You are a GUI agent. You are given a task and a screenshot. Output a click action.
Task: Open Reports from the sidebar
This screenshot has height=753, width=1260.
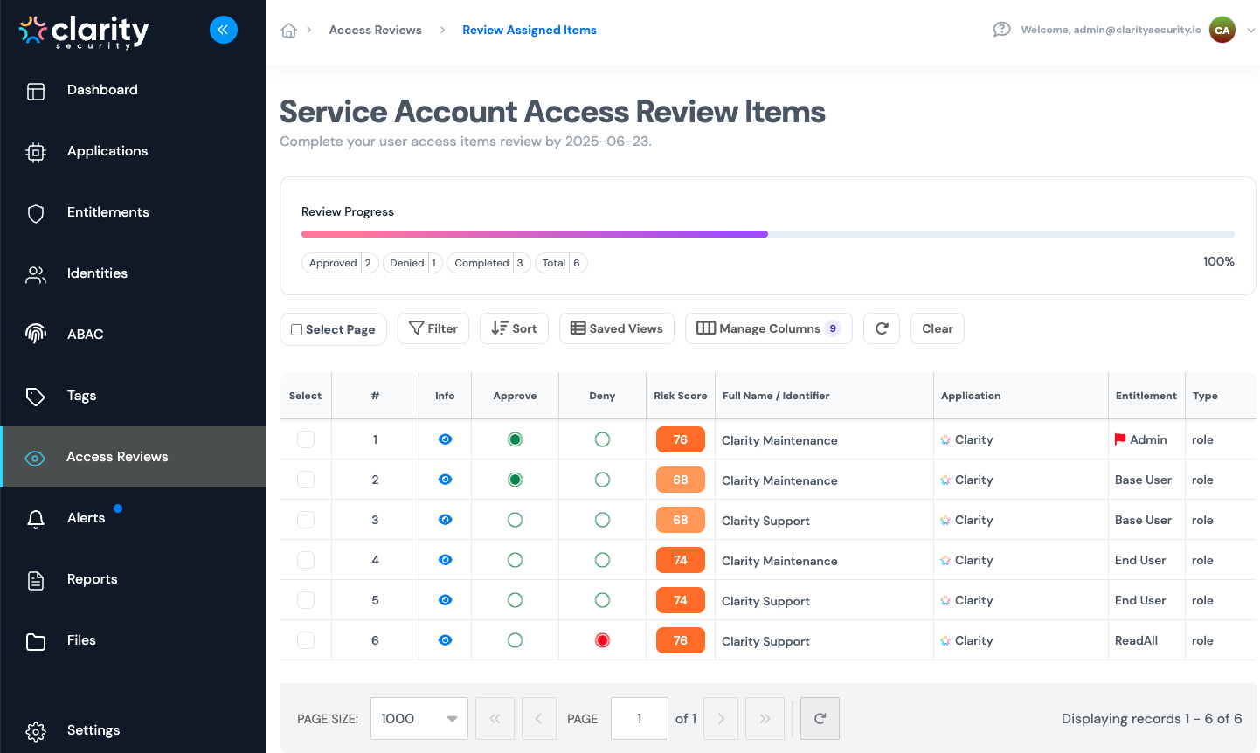[x=92, y=579]
